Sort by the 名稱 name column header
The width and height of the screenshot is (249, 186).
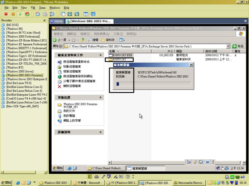130,51
